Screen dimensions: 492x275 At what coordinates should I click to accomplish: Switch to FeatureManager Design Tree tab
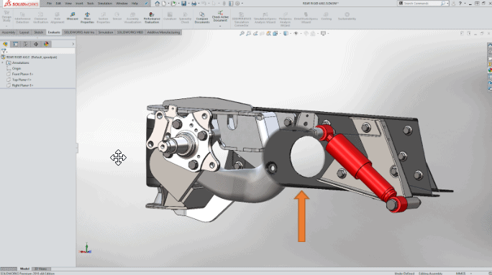[5, 45]
